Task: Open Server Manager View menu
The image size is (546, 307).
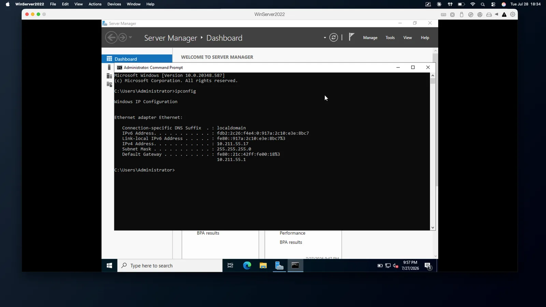Action: pos(407,38)
